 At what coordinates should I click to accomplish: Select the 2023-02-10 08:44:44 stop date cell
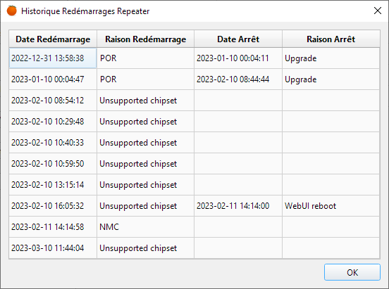click(238, 79)
